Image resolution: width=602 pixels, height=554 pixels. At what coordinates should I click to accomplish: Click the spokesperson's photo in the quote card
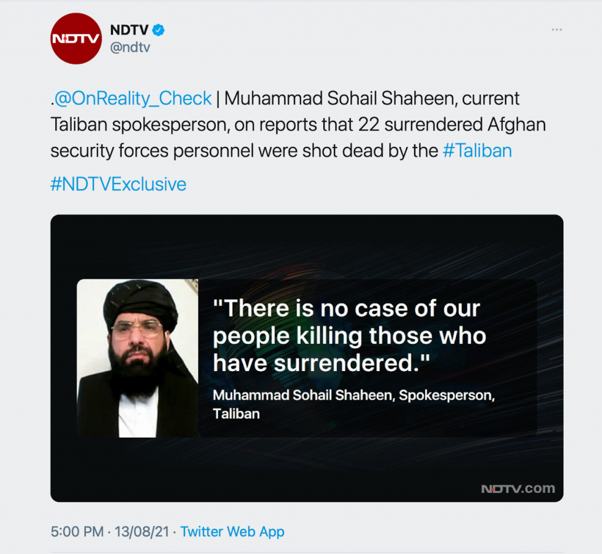(x=138, y=358)
